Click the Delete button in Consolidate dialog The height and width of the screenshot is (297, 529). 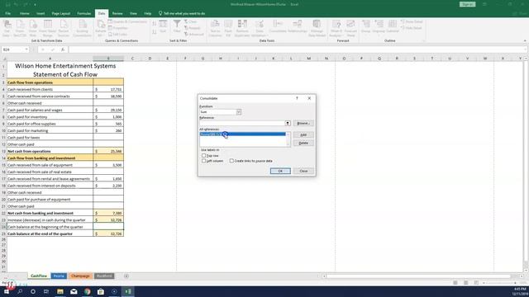coord(303,143)
